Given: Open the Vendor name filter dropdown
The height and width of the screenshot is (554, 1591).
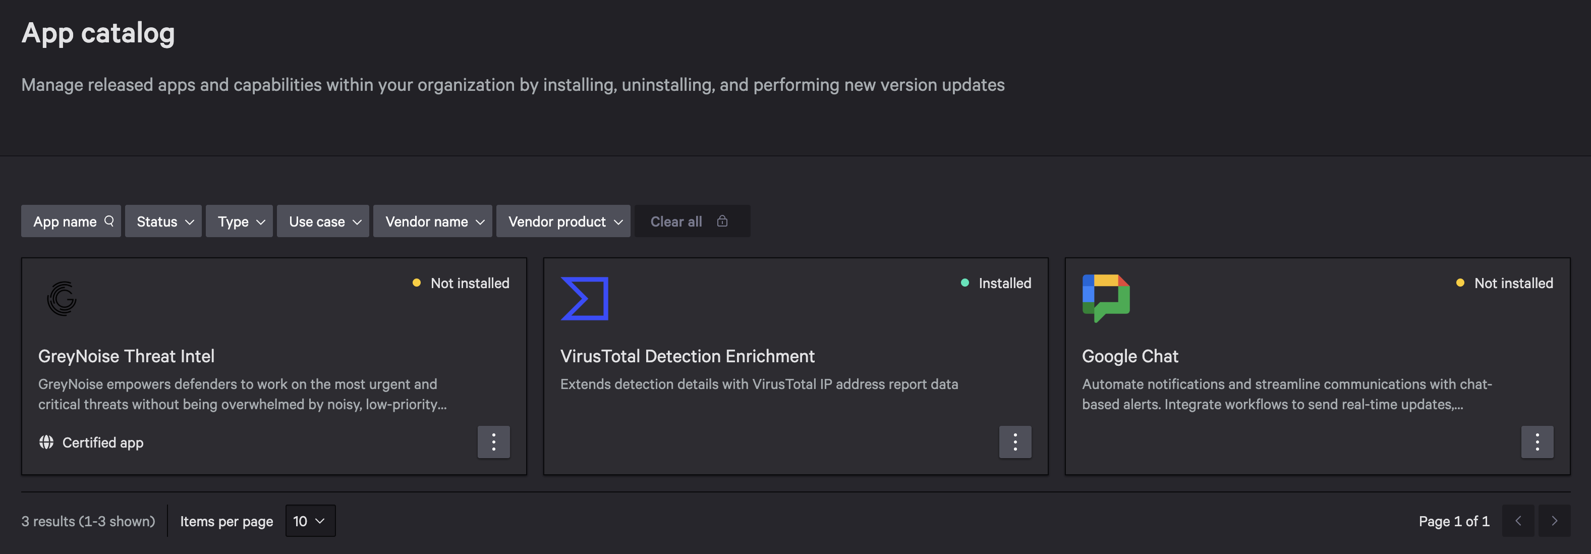Looking at the screenshot, I should point(432,221).
